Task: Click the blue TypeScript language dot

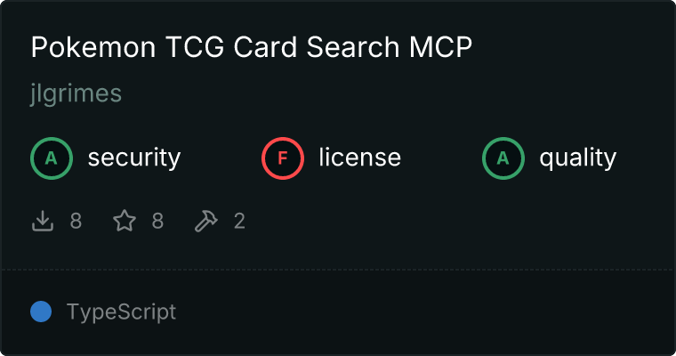Action: 41,311
